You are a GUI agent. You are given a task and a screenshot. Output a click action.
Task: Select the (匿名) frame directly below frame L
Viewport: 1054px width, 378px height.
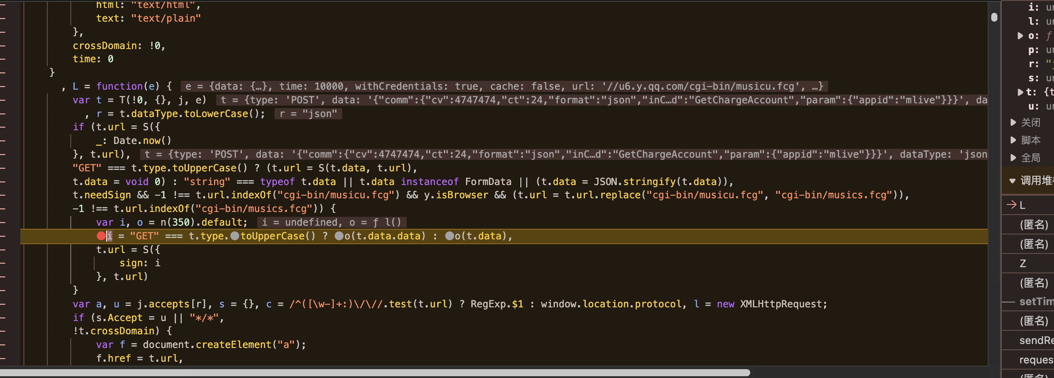click(x=1028, y=224)
